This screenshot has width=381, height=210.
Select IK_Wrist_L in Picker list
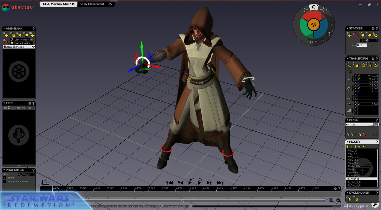(x=361, y=176)
